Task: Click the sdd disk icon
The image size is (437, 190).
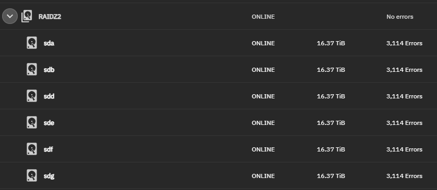Action: click(32, 96)
